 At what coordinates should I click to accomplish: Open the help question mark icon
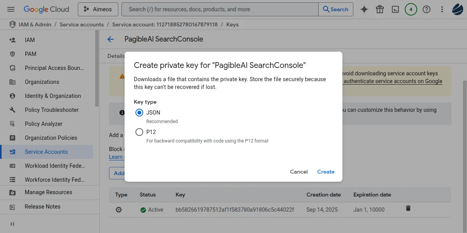[x=427, y=9]
